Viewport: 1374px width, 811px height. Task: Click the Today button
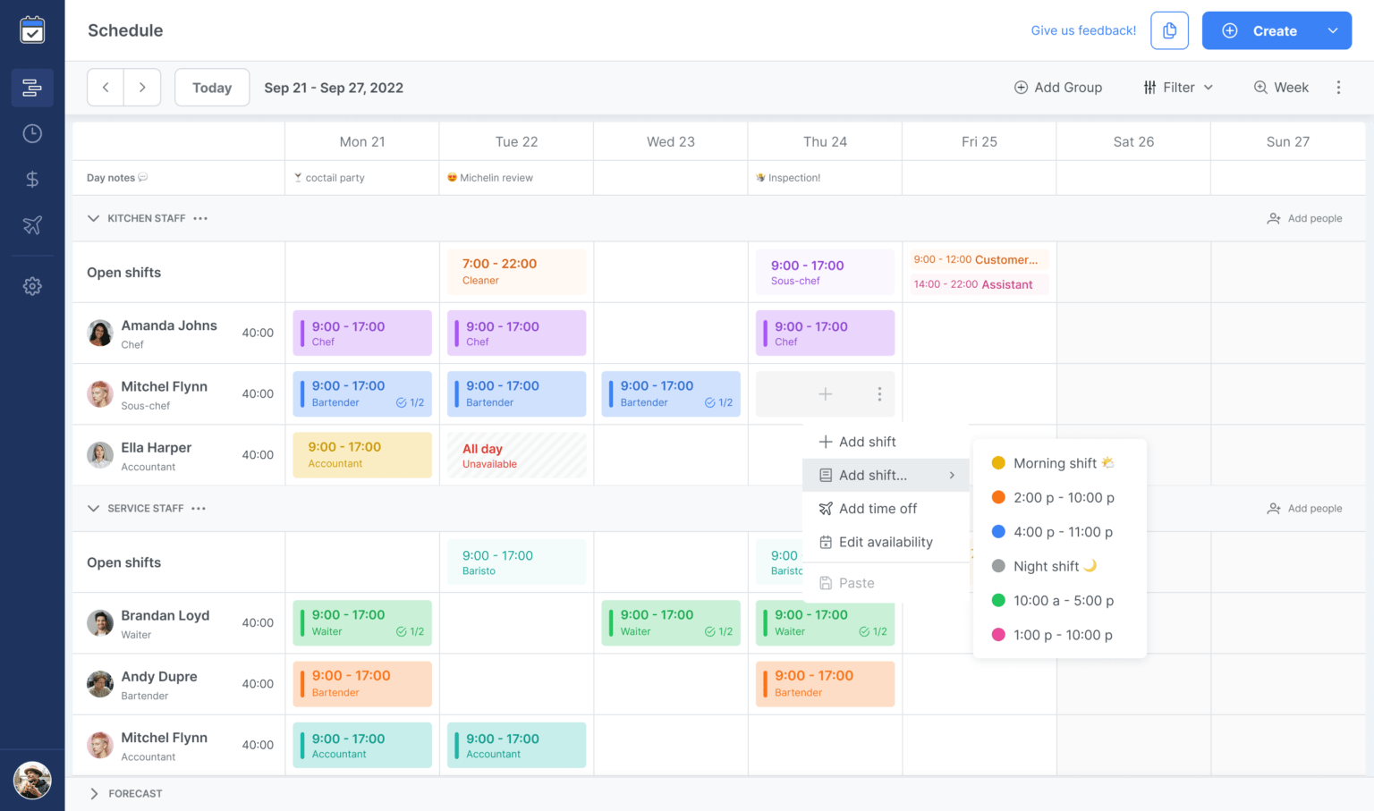[x=211, y=87]
